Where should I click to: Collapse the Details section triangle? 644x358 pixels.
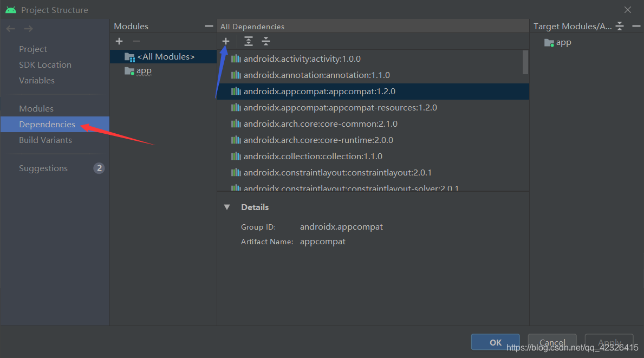pos(227,207)
